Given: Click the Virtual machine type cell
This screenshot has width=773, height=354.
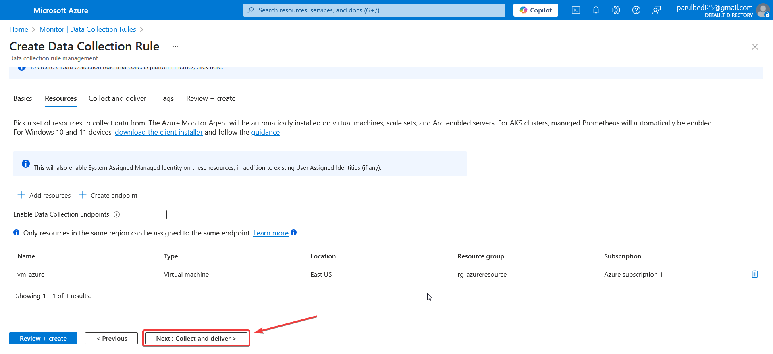Looking at the screenshot, I should [x=186, y=275].
